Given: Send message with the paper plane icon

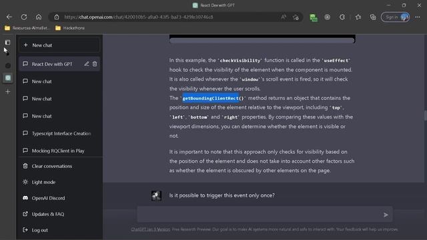Looking at the screenshot, I should pos(386,215).
